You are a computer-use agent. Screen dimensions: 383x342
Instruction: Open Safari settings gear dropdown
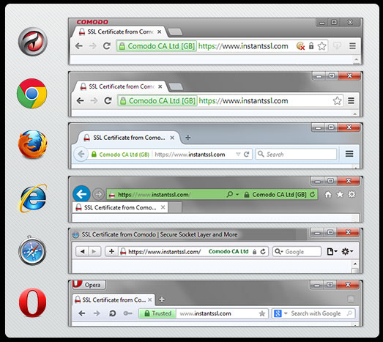coord(347,251)
